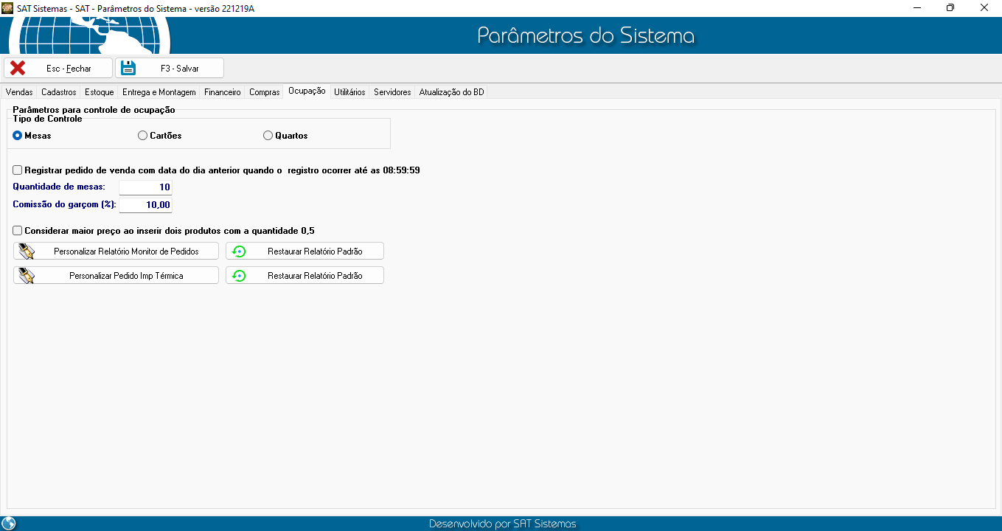Click the Quantidade de mesas field
The height and width of the screenshot is (531, 1002).
tap(145, 187)
